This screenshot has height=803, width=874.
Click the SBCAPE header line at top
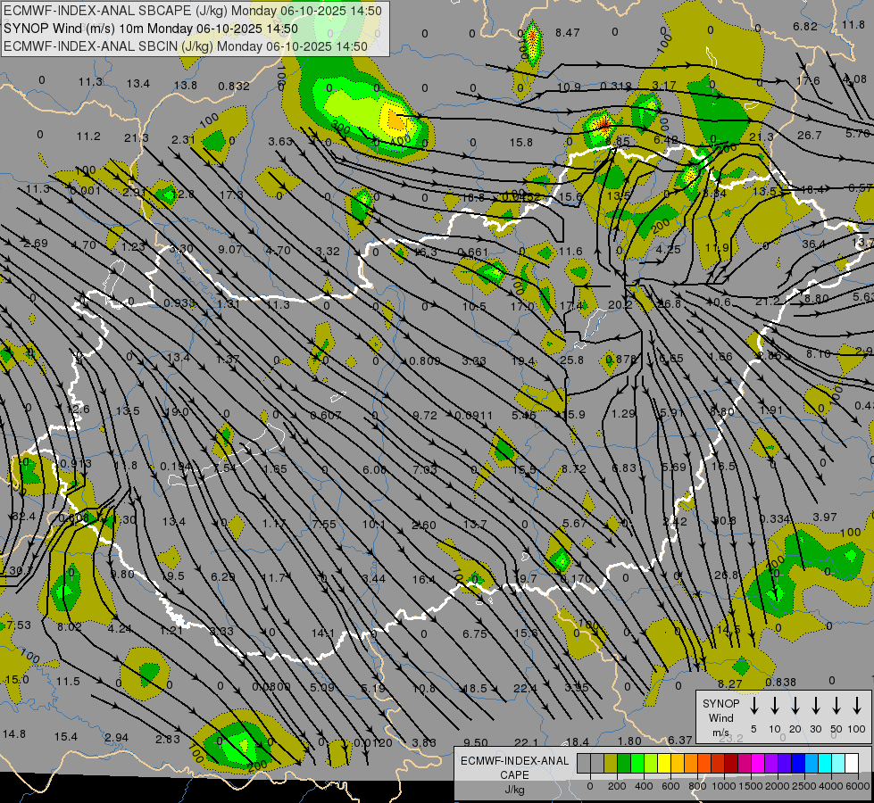(x=193, y=11)
